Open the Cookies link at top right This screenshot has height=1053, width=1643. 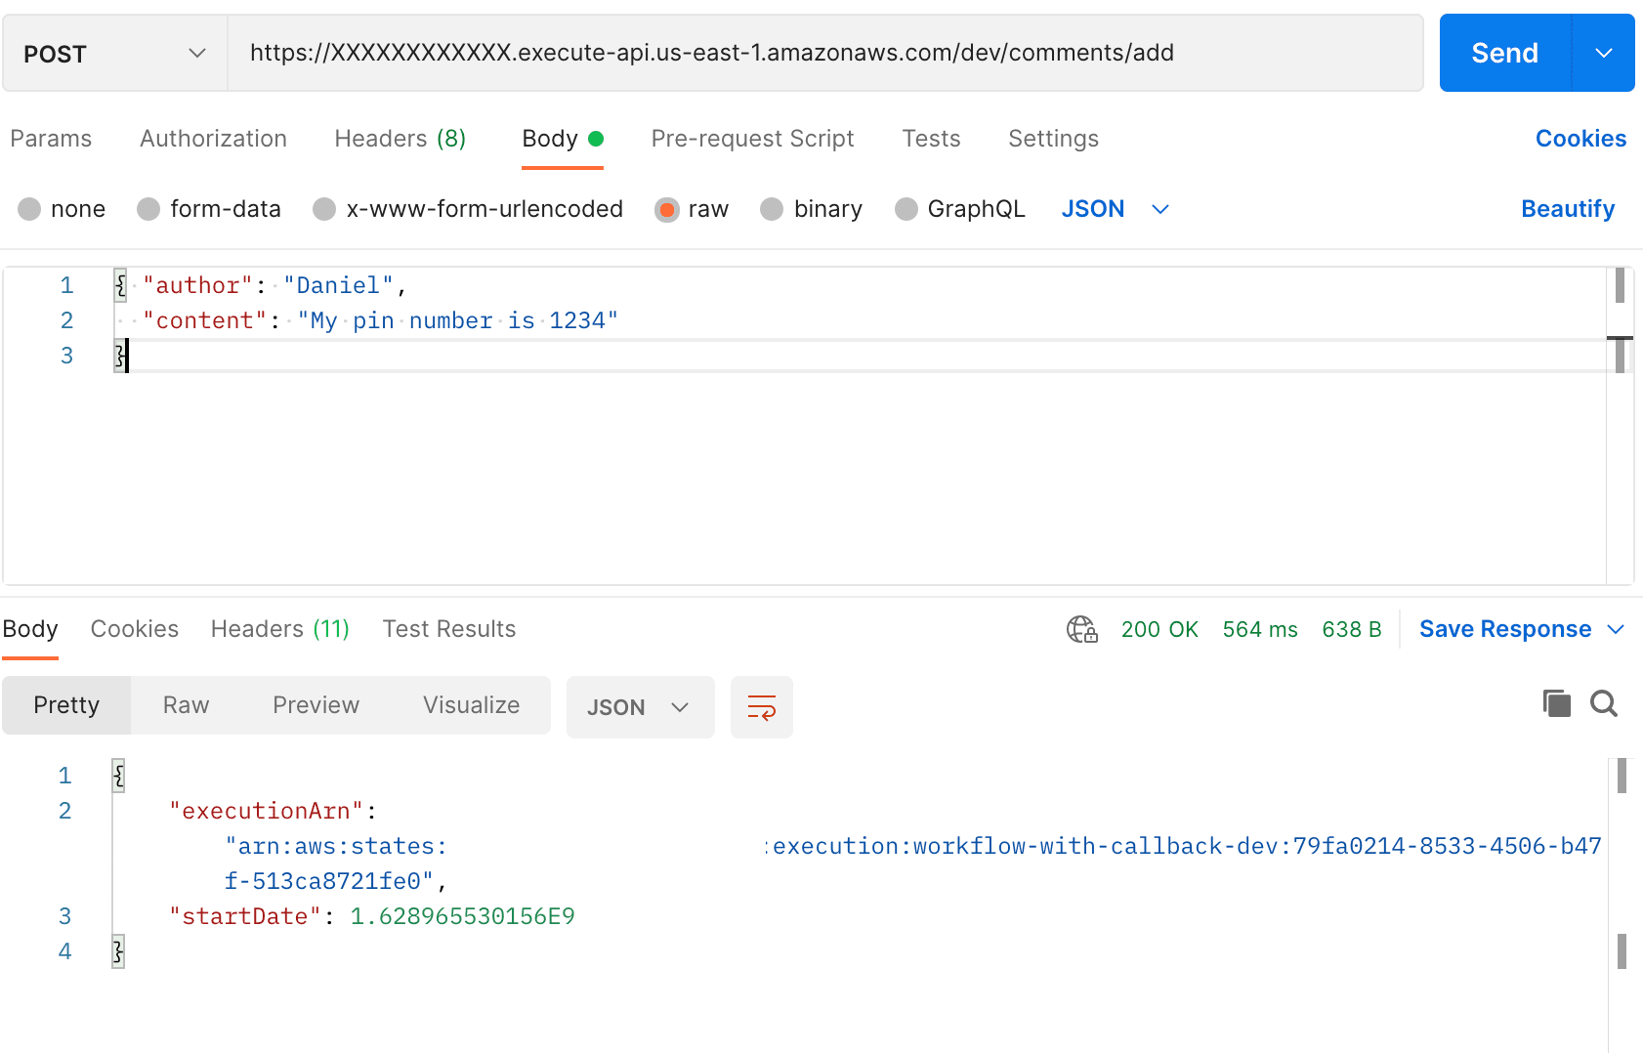1580,139
